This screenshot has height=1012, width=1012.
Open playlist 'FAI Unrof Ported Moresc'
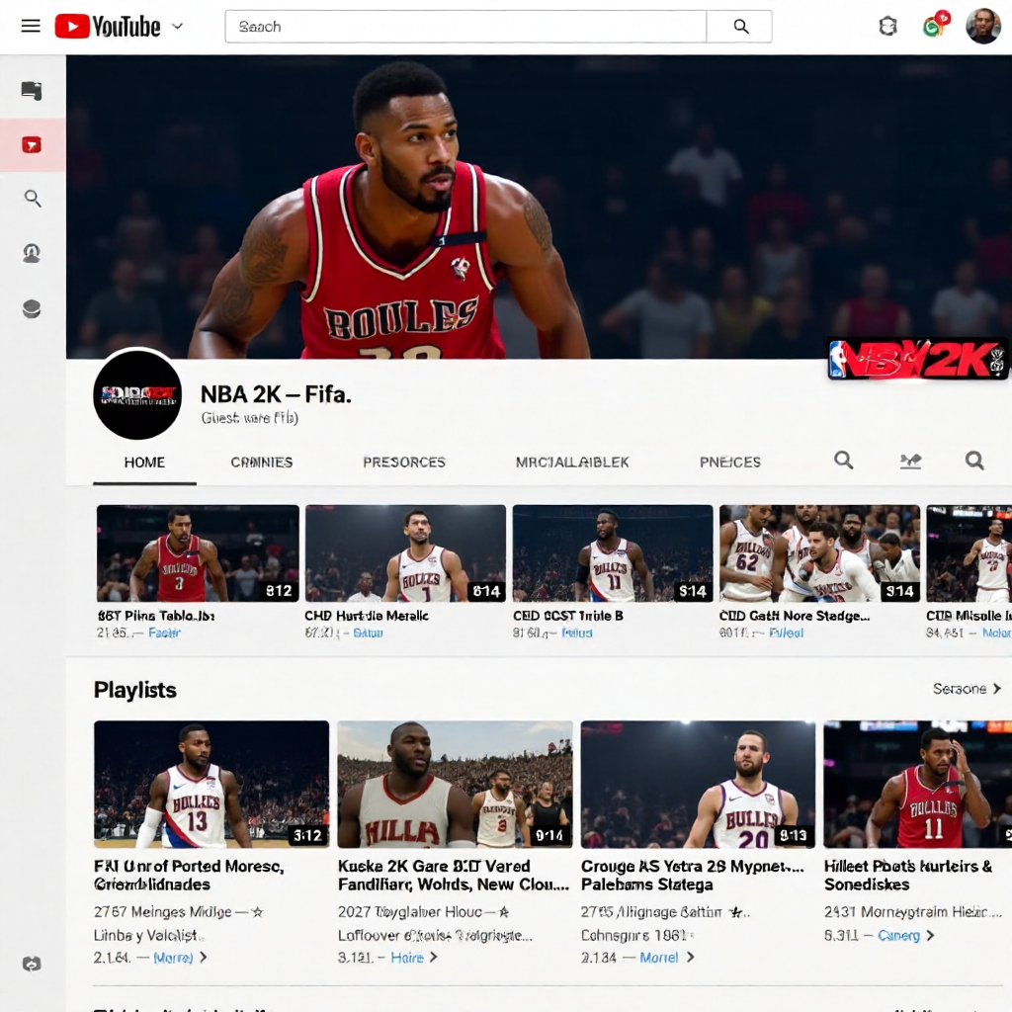(189, 876)
